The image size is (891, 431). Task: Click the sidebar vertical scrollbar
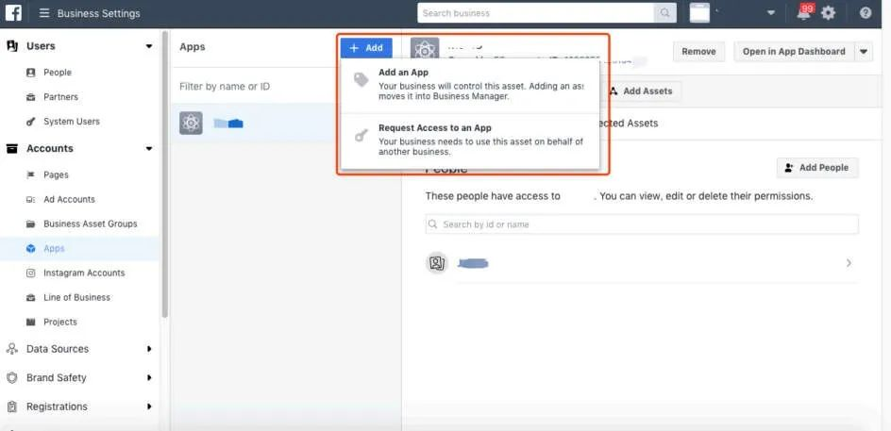(165, 174)
